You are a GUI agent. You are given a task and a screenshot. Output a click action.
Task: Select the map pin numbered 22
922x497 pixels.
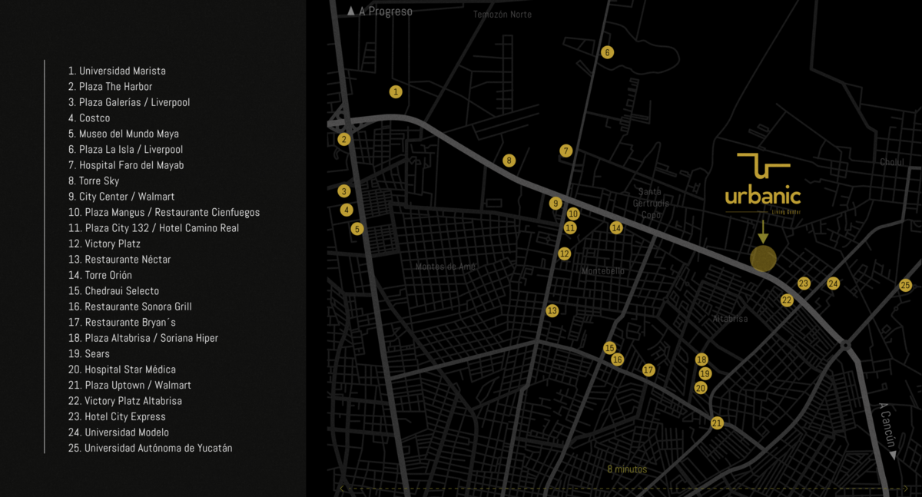tap(787, 300)
